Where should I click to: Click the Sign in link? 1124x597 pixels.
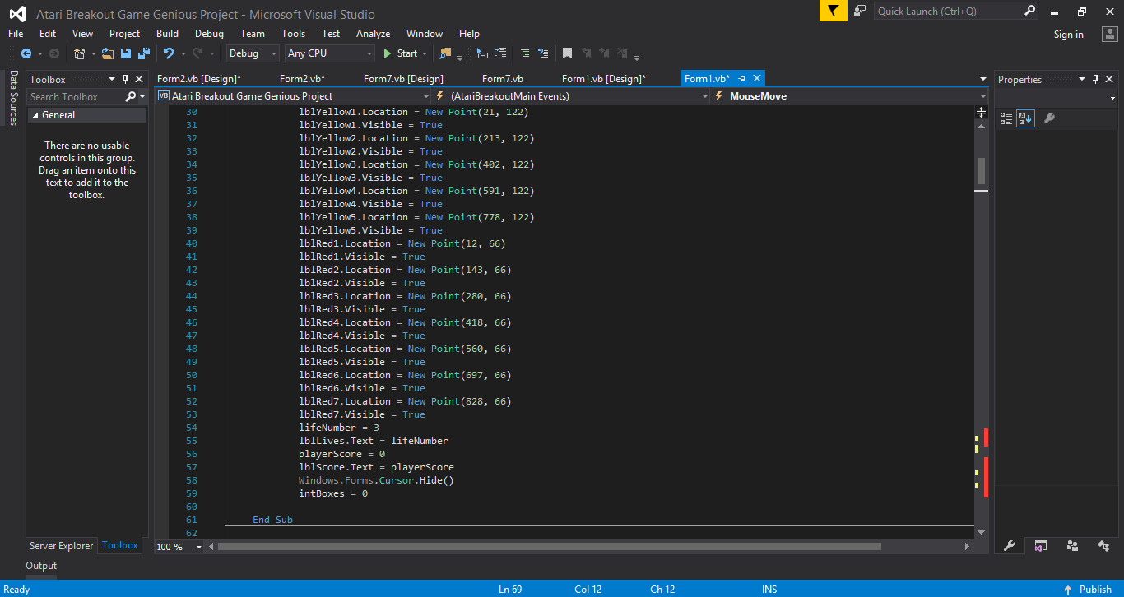point(1068,35)
